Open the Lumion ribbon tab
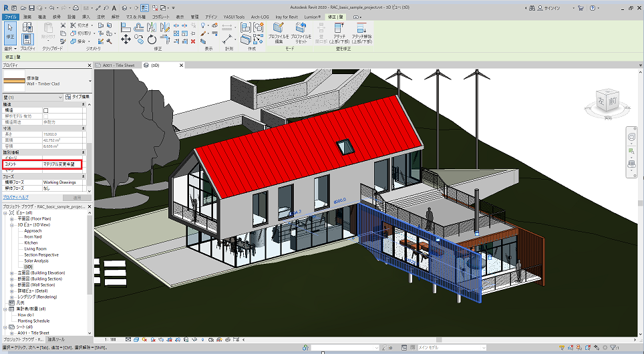The width and height of the screenshot is (644, 354). [312, 17]
